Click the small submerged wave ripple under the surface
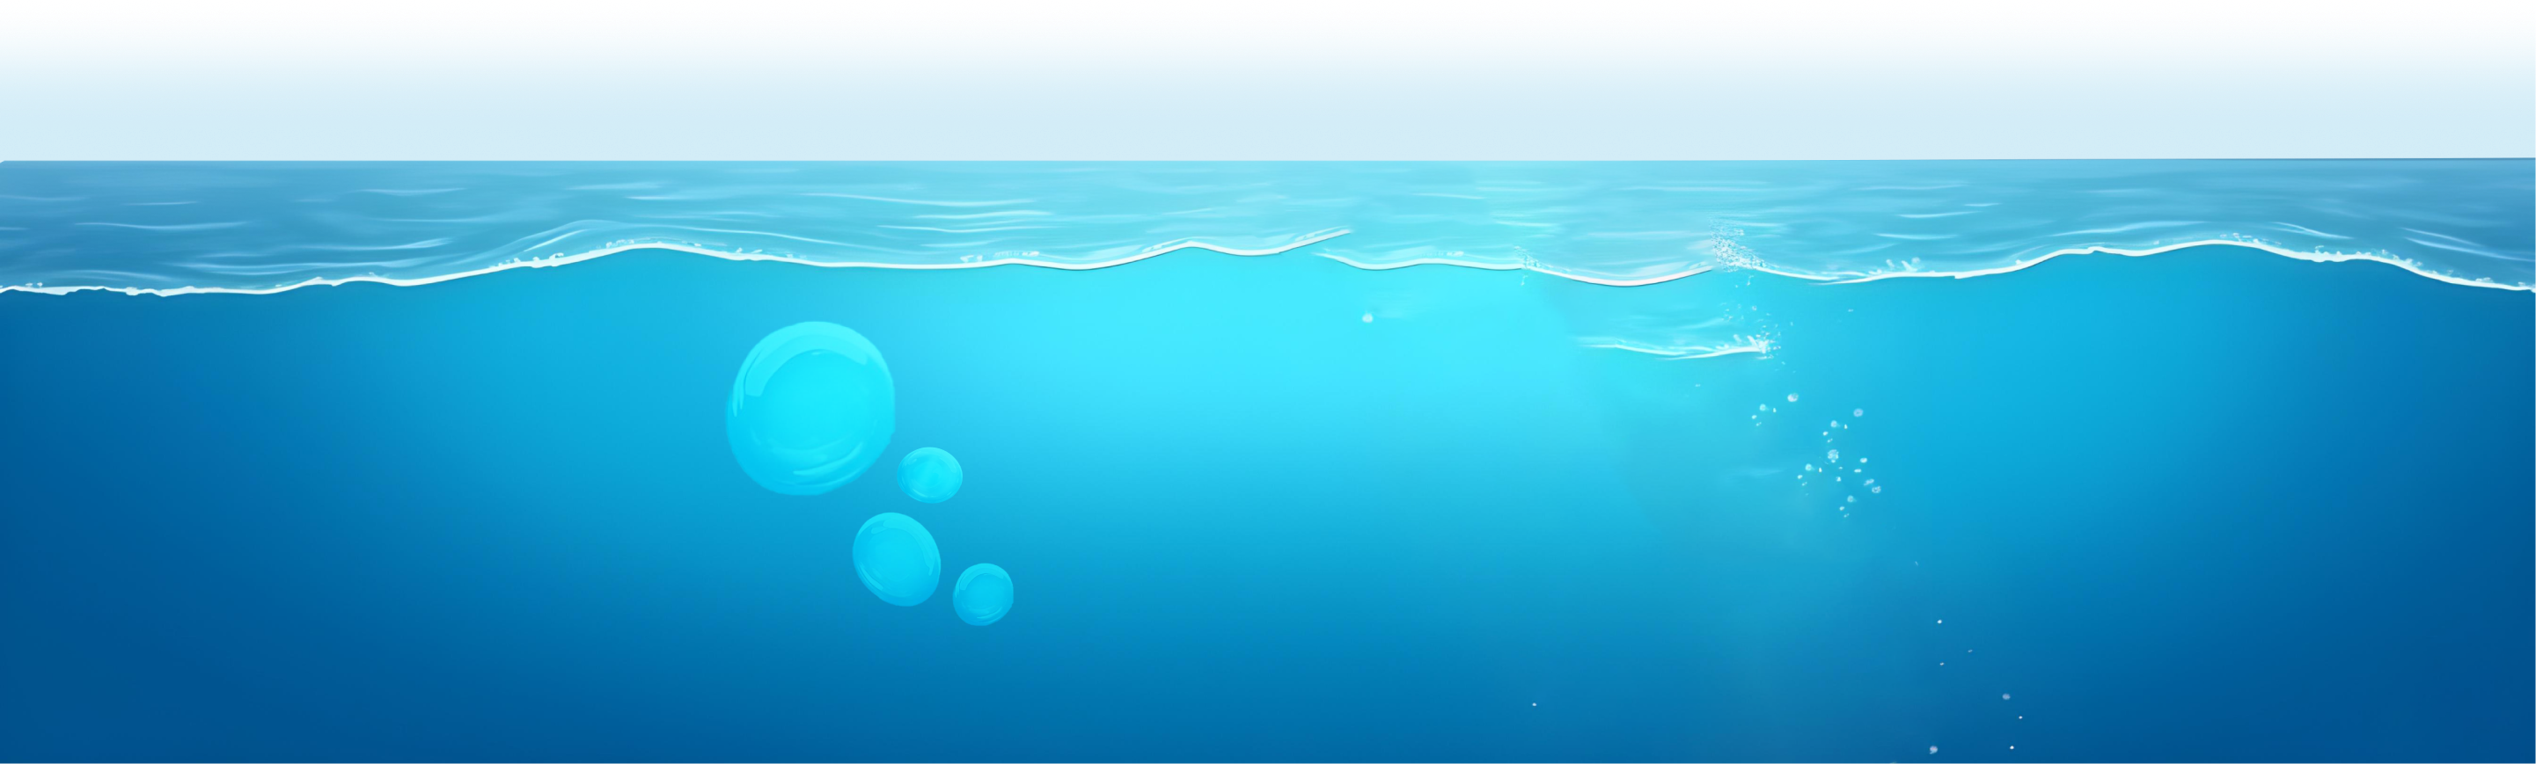The height and width of the screenshot is (764, 2536). [x=1674, y=347]
